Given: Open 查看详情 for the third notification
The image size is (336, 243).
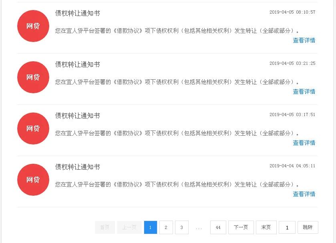Looking at the screenshot, I should (303, 143).
